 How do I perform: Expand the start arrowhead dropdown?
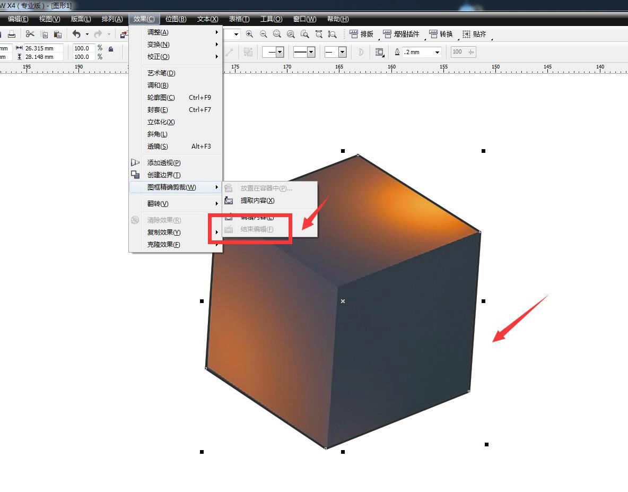coord(273,52)
